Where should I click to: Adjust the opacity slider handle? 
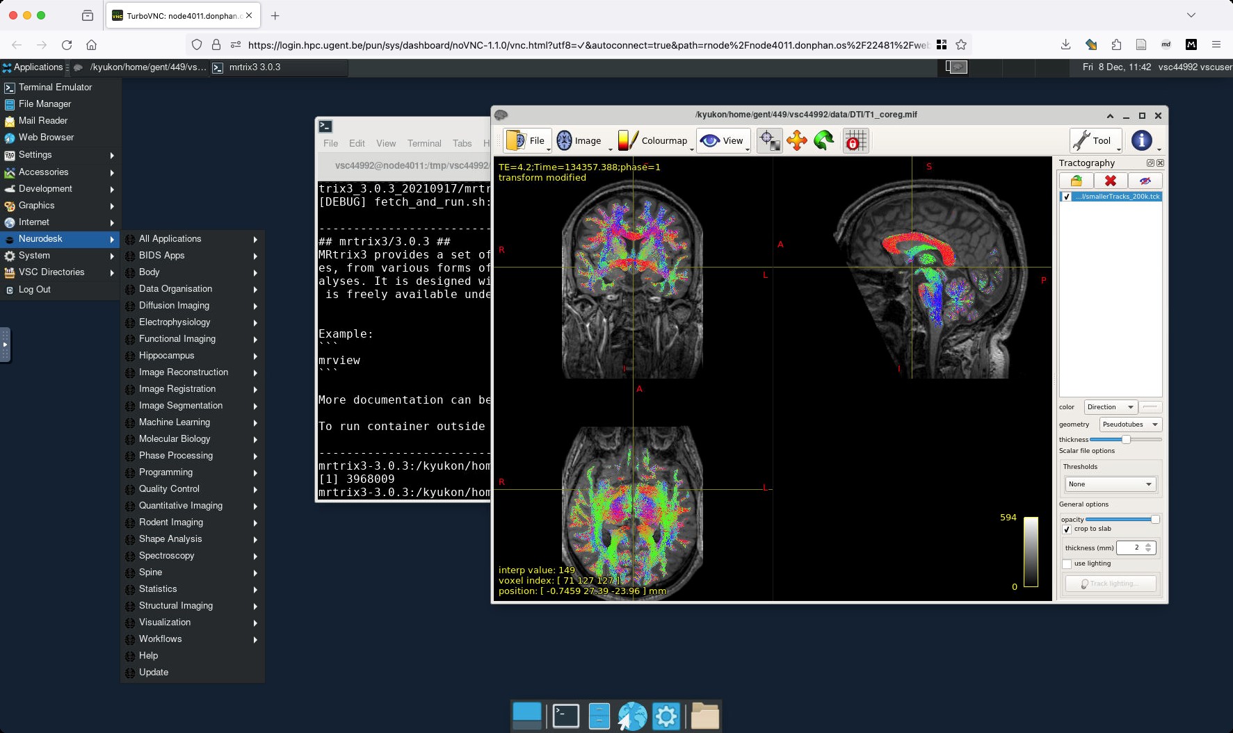(x=1155, y=519)
